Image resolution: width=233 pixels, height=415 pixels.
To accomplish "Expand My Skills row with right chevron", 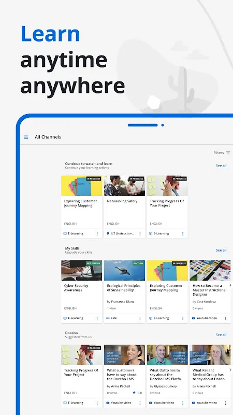I will point(230,285).
